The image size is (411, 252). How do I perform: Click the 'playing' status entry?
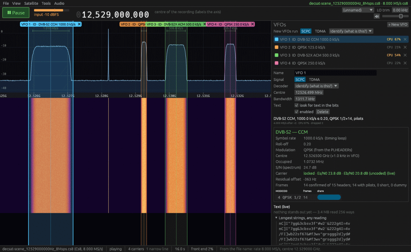coord(116,249)
